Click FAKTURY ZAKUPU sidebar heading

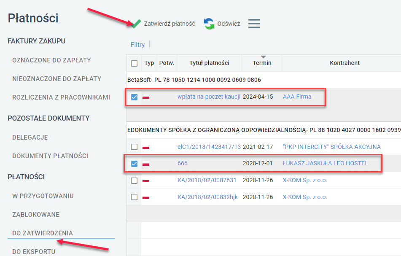tap(37, 41)
